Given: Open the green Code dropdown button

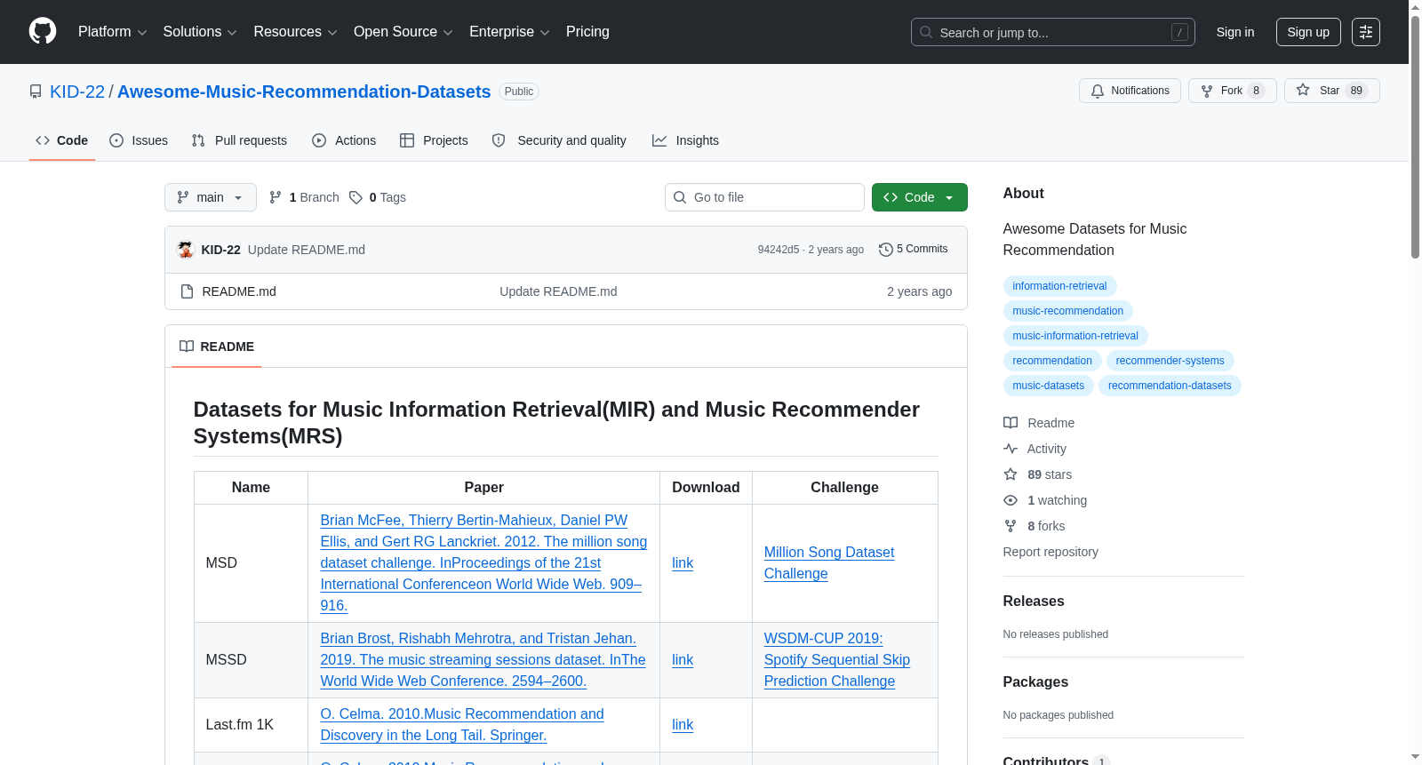Looking at the screenshot, I should (x=920, y=197).
